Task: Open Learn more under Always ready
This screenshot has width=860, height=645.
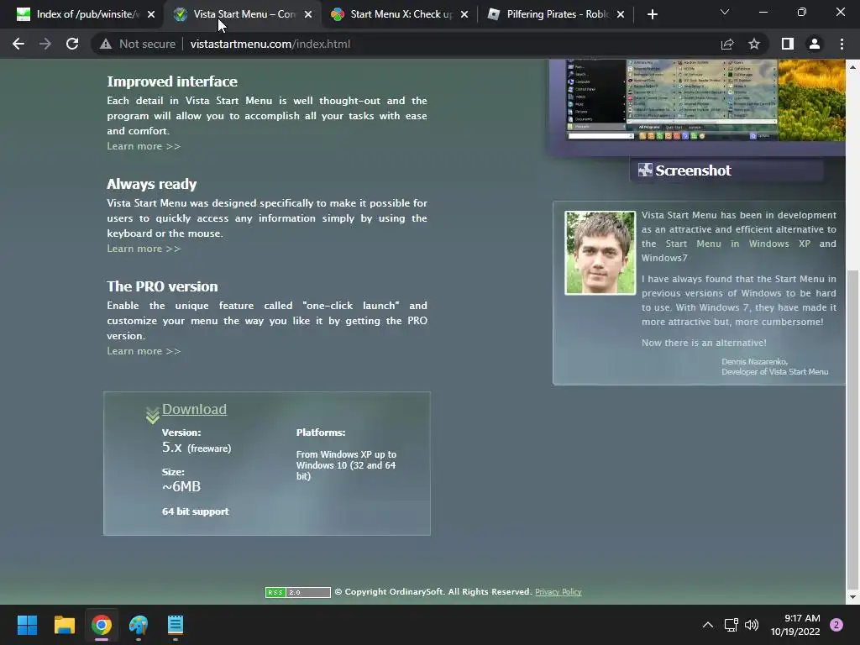Action: [x=144, y=249]
